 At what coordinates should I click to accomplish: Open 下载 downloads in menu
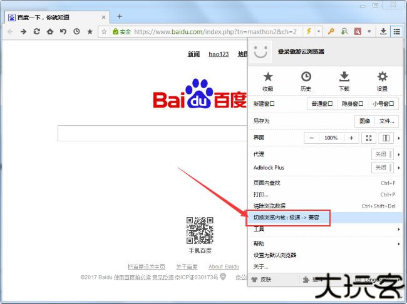[x=344, y=81]
